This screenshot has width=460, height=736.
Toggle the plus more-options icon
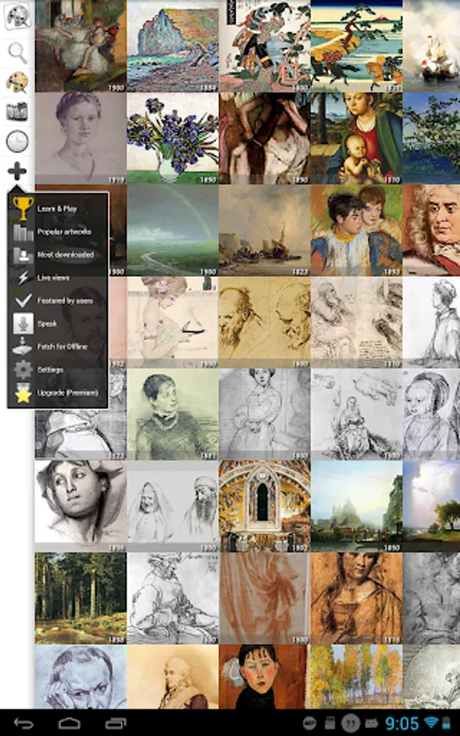[x=17, y=171]
